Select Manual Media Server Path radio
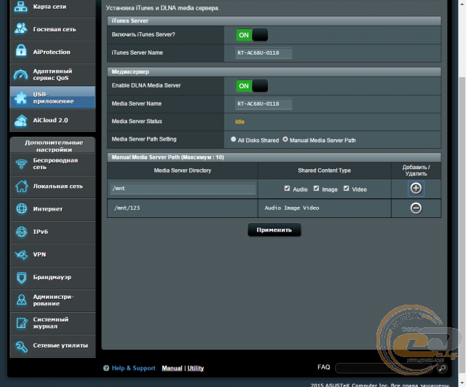 coord(285,139)
